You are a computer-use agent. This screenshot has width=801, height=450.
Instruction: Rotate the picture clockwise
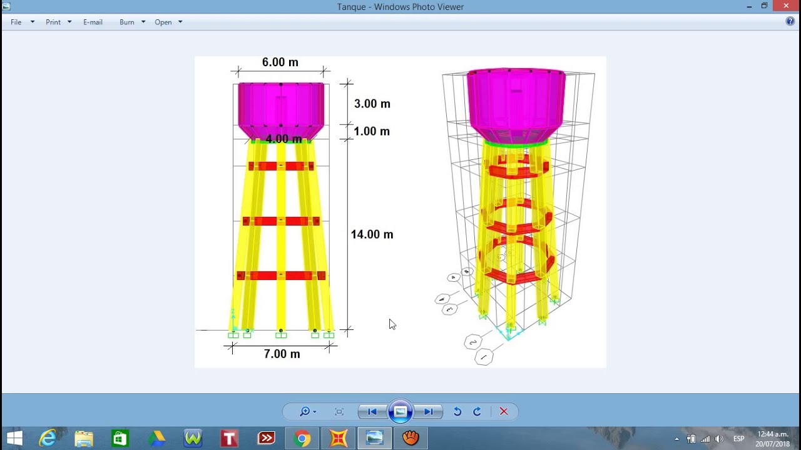[x=477, y=411]
